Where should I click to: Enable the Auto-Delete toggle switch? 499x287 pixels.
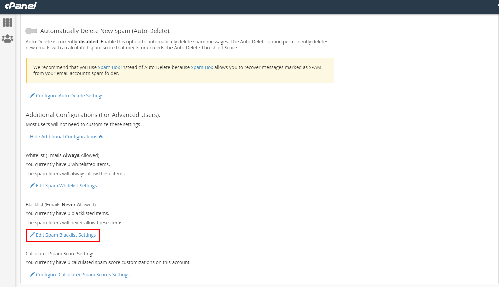(31, 31)
